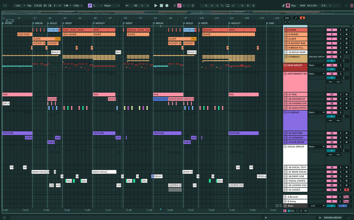Click the 175.00 tempo field
Screen dimensions: 354x220
coord(38,5)
